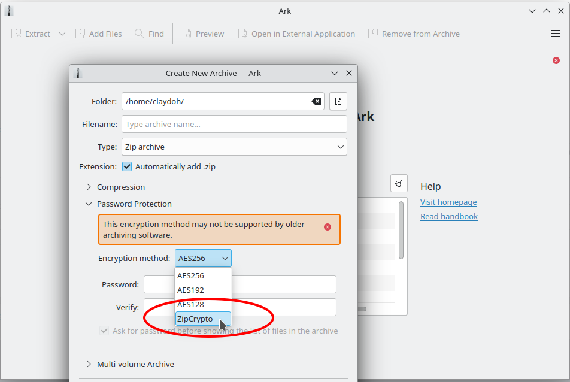Click the Add Files toolbar icon
570x382 pixels.
[x=80, y=34]
